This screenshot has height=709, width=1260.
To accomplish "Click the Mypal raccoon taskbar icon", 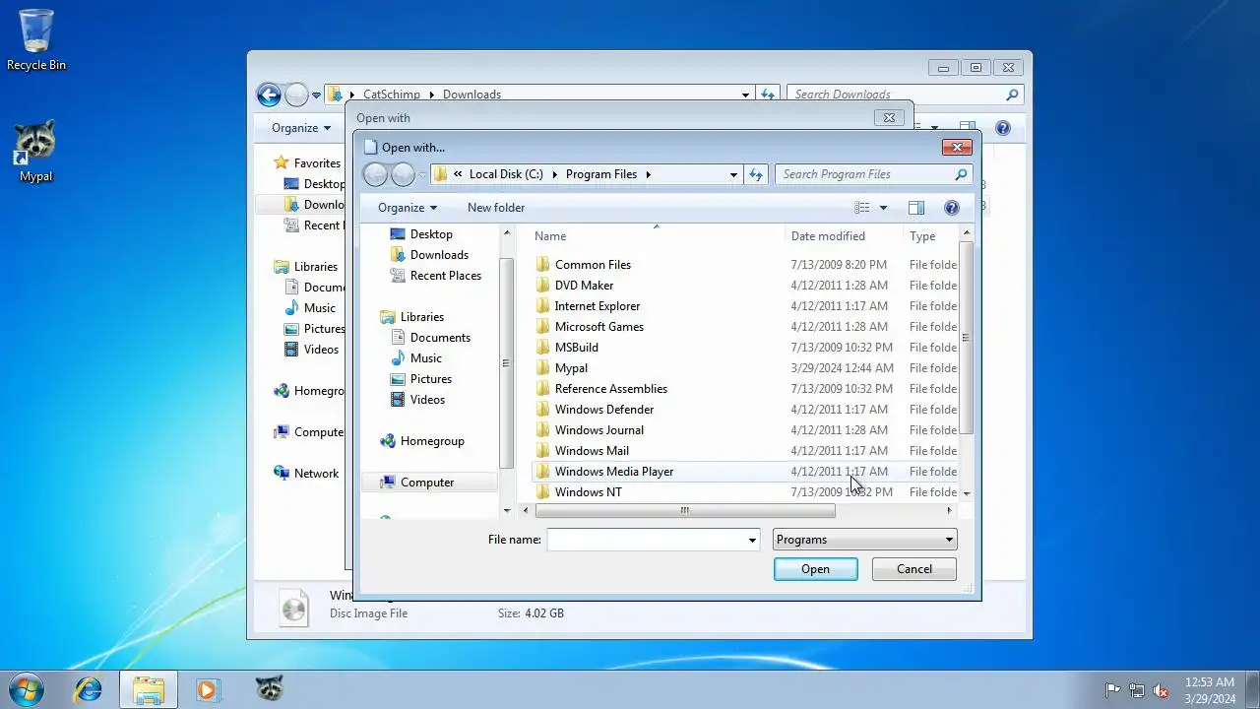I will (269, 689).
